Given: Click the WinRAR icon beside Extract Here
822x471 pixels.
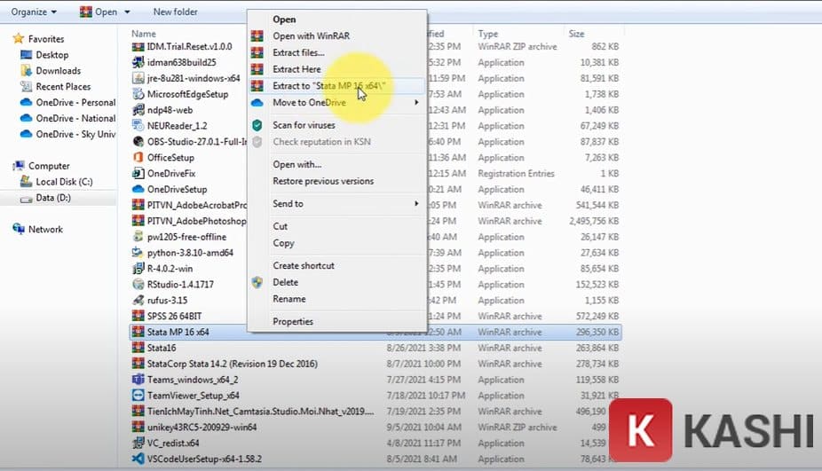Looking at the screenshot, I should 257,69.
